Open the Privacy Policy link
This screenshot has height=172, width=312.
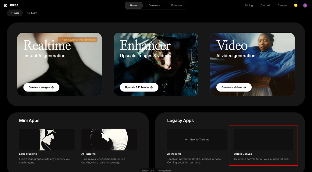pos(165,170)
